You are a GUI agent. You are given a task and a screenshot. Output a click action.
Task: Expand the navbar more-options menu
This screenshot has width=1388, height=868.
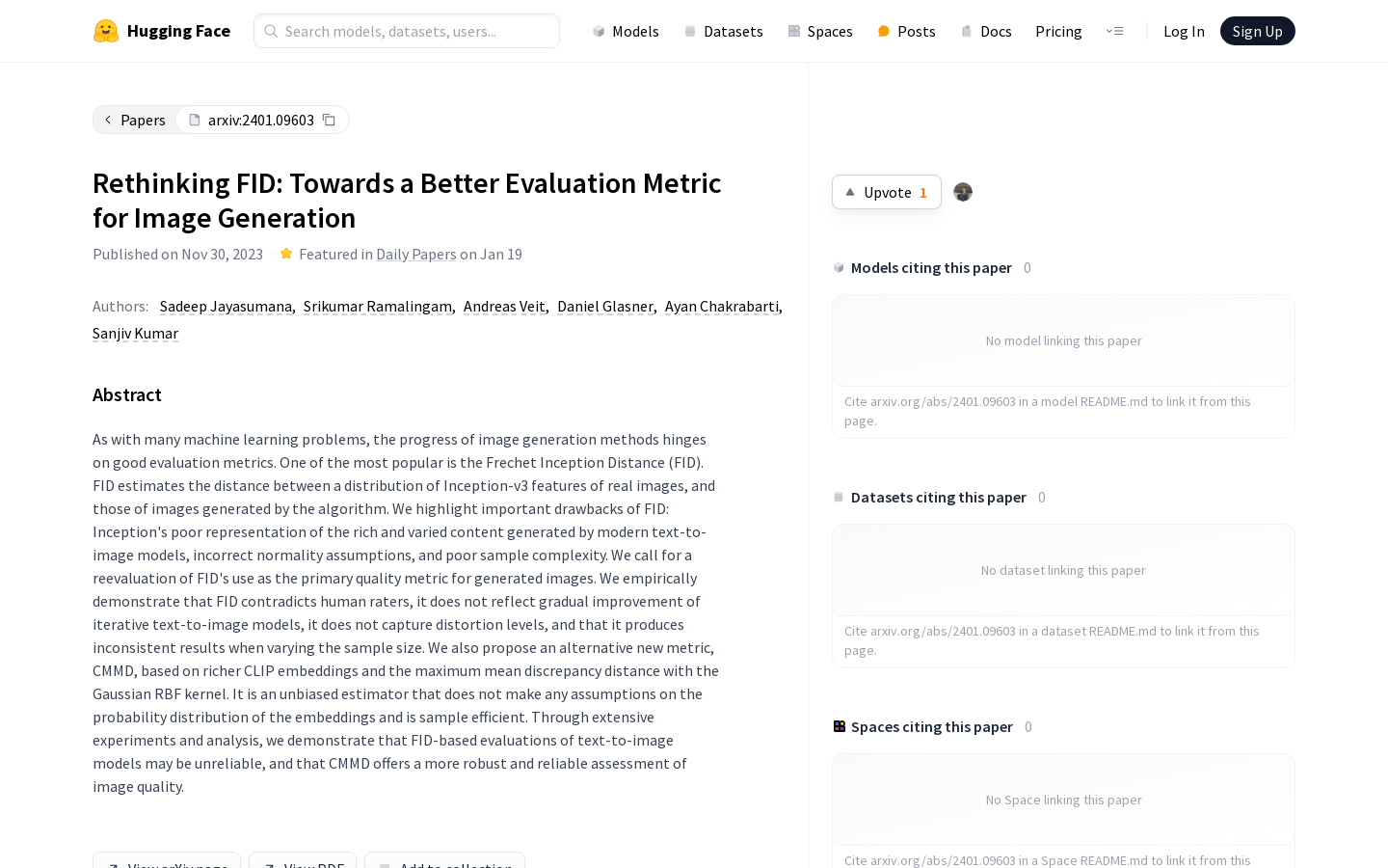1114,31
